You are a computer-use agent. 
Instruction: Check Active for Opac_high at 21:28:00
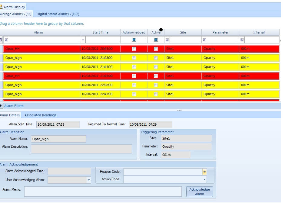[x=156, y=58]
